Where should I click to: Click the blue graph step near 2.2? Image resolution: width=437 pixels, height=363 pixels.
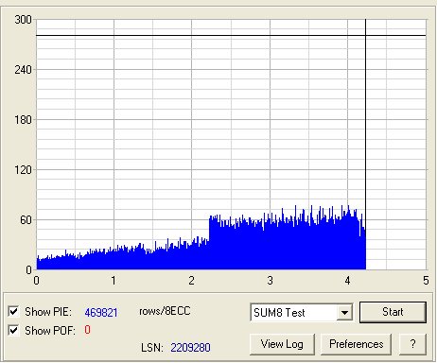click(209, 228)
